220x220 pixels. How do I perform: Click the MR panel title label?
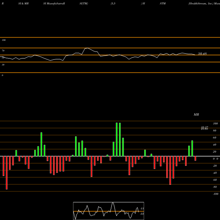pyautogui.click(x=196, y=114)
